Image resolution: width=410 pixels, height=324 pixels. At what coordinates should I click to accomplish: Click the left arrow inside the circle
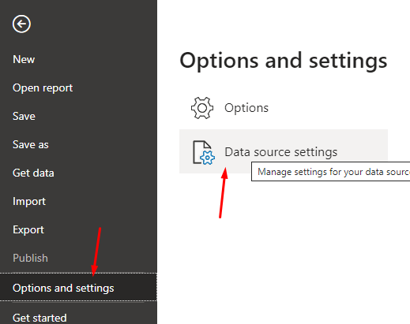[21, 24]
